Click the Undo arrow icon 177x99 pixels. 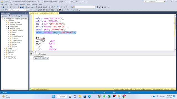coord(58,7)
